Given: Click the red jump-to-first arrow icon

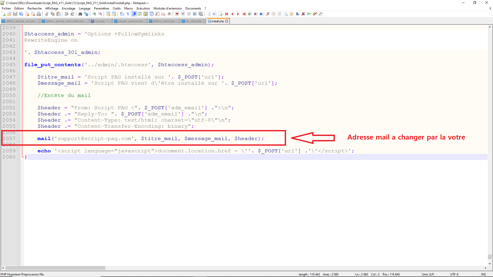Looking at the screenshot, I should point(226,14).
